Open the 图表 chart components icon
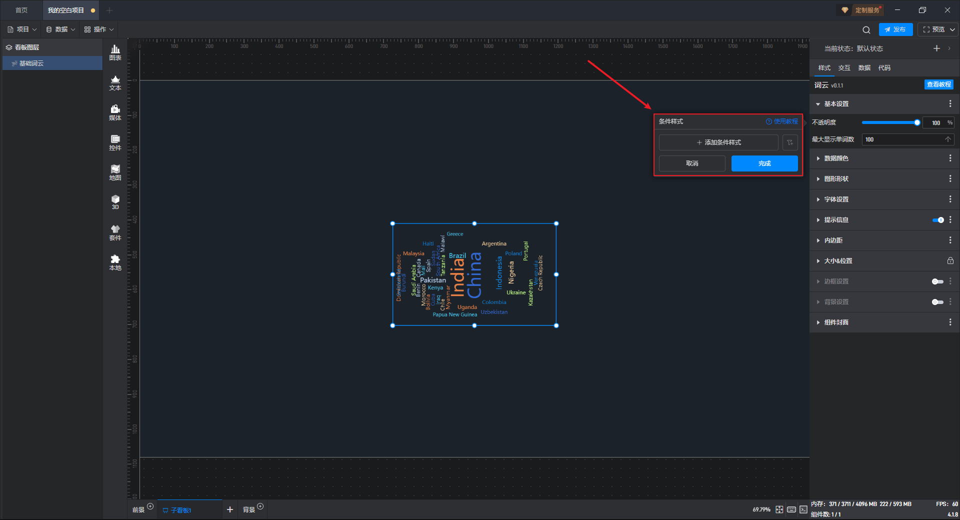The image size is (960, 520). click(x=115, y=52)
